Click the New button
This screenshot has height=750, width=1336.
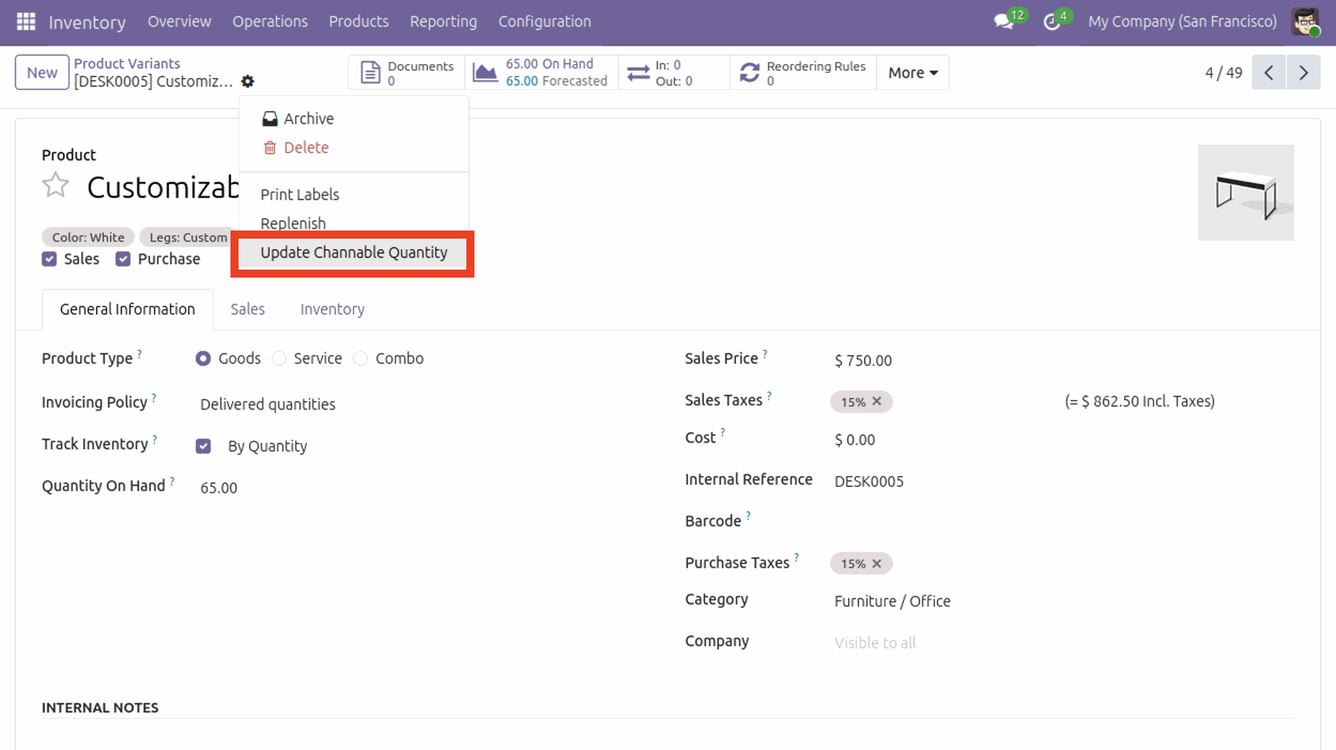coord(42,72)
